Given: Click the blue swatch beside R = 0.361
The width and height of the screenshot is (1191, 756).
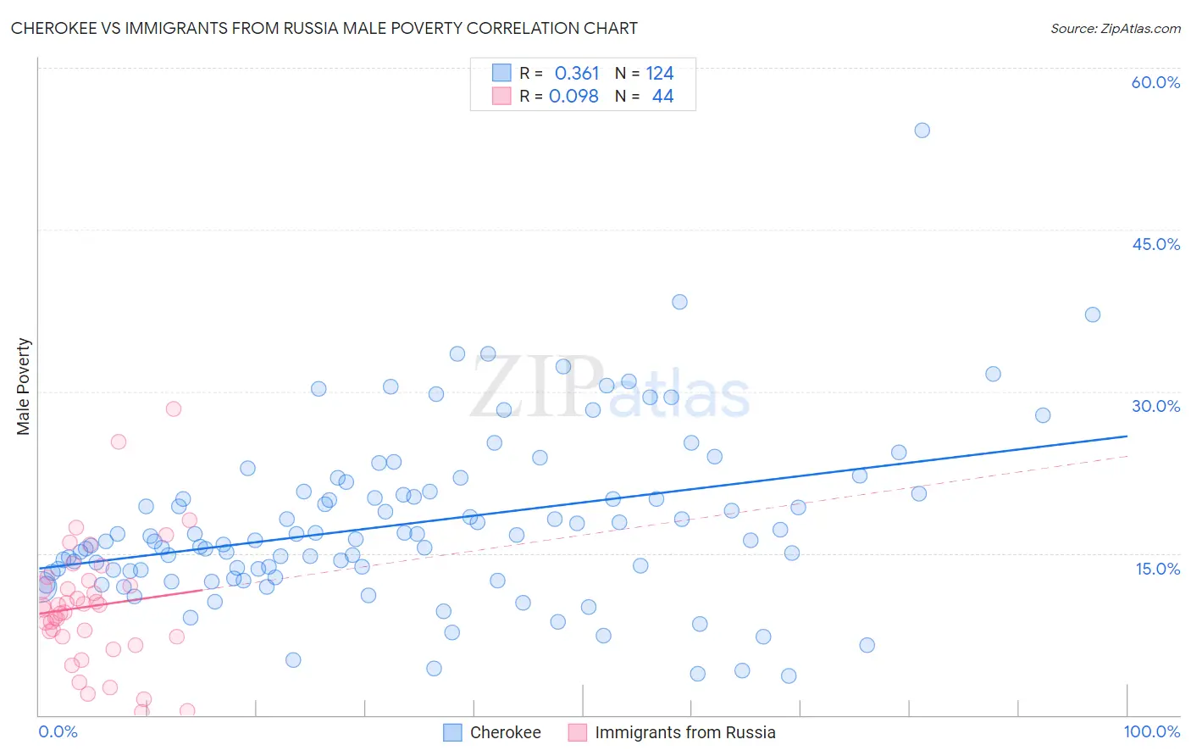Looking at the screenshot, I should point(501,73).
